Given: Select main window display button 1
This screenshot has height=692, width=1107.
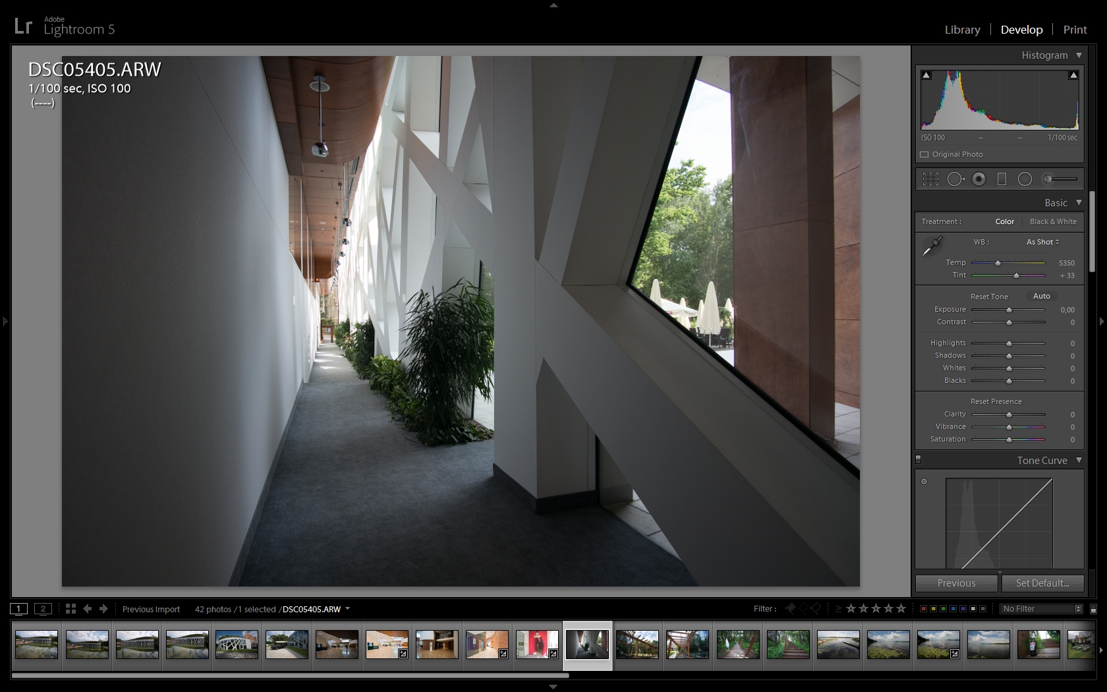Looking at the screenshot, I should pos(18,609).
